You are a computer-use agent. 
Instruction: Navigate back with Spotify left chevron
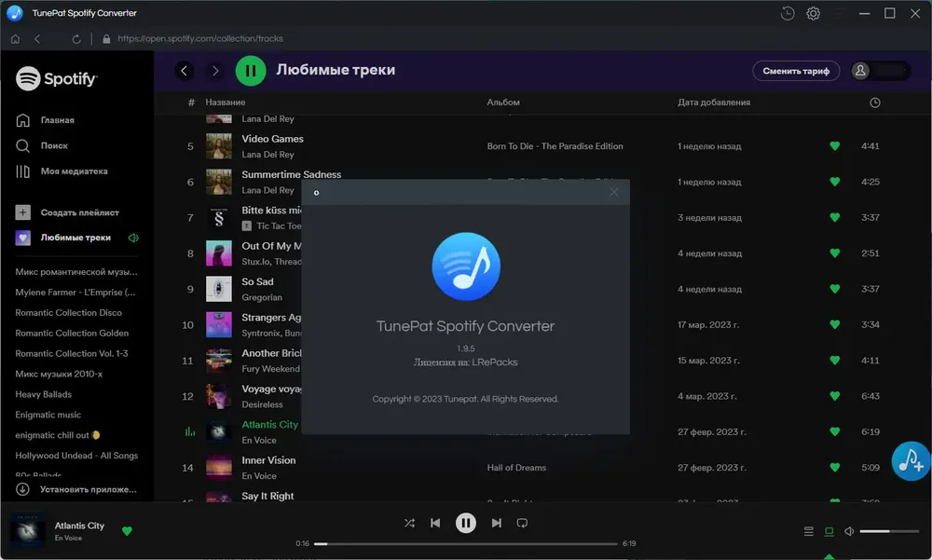point(185,71)
